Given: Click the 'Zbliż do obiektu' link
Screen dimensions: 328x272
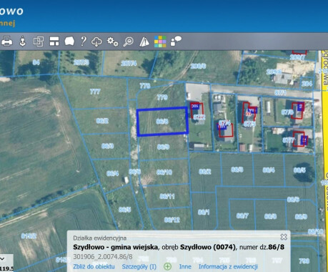Looking at the screenshot, I should 94,266.
